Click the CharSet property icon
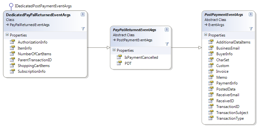Screen dimensions: 258x127 point(211,60)
